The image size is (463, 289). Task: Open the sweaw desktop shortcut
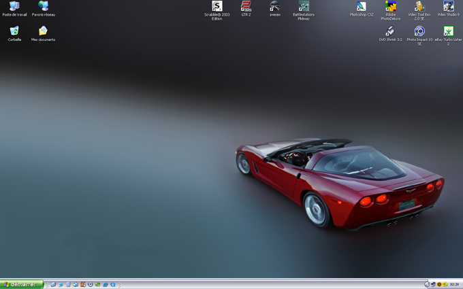point(274,7)
